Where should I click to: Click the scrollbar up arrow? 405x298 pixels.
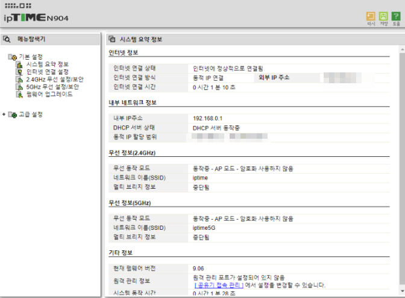pos(402,49)
